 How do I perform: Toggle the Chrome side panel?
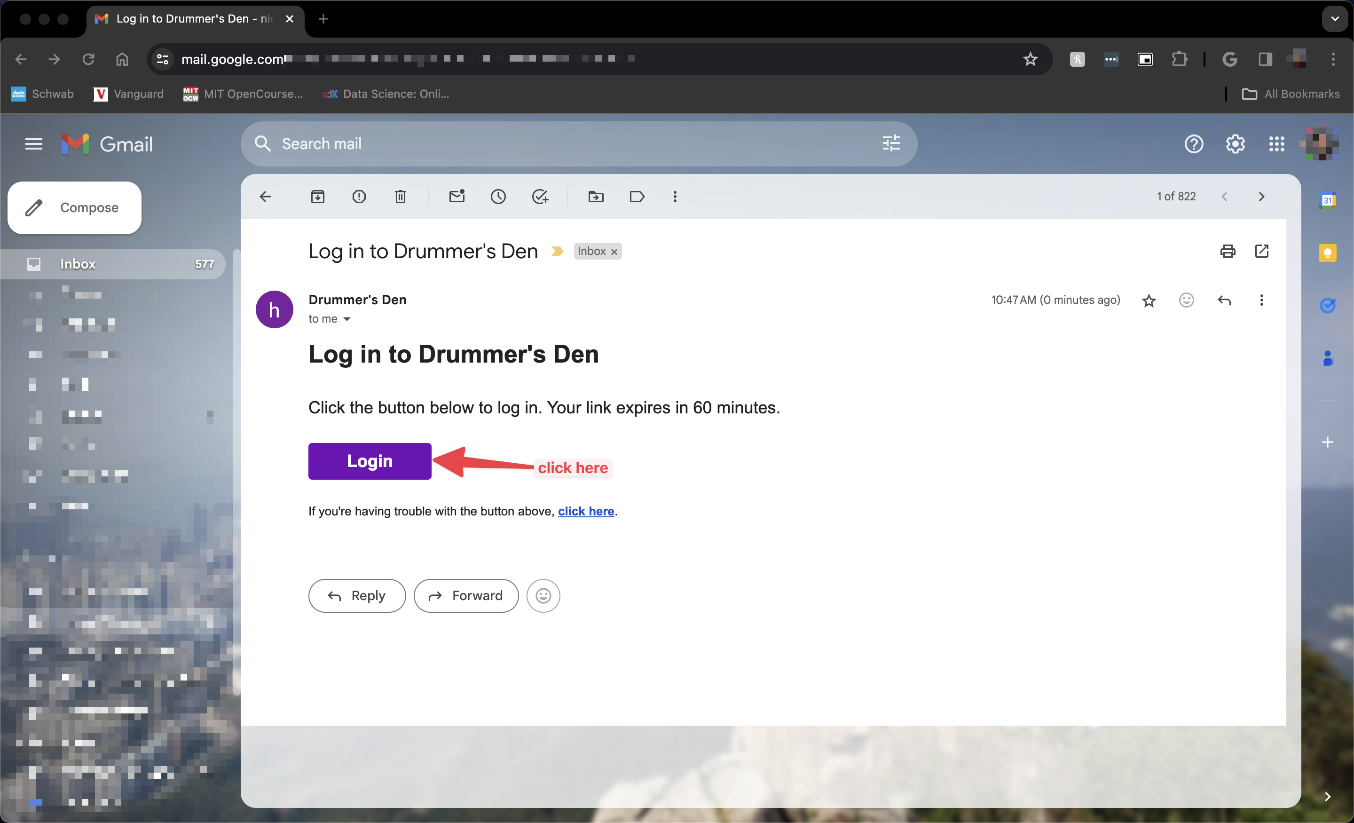point(1265,59)
